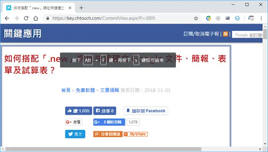Open a new browser tab

coord(81,8)
